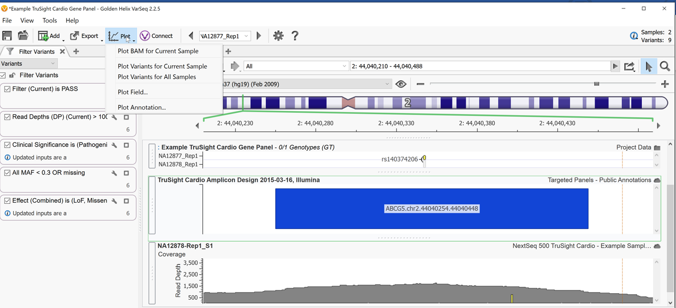Click the export plot icon
Screen dimensions: 676x308
pos(630,66)
